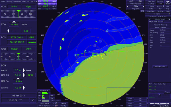
Task: Click up arrow above CCRP F/A speed
Action: tap(18, 79)
